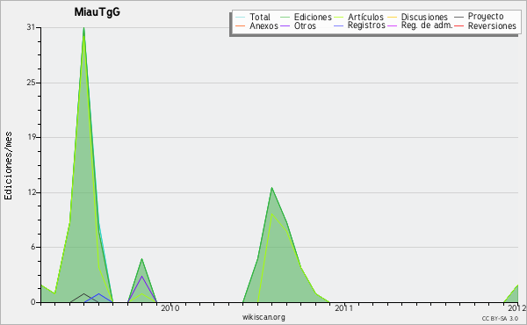Click the y-axis label 0
Viewport: 527px width, 325px height.
[33, 302]
